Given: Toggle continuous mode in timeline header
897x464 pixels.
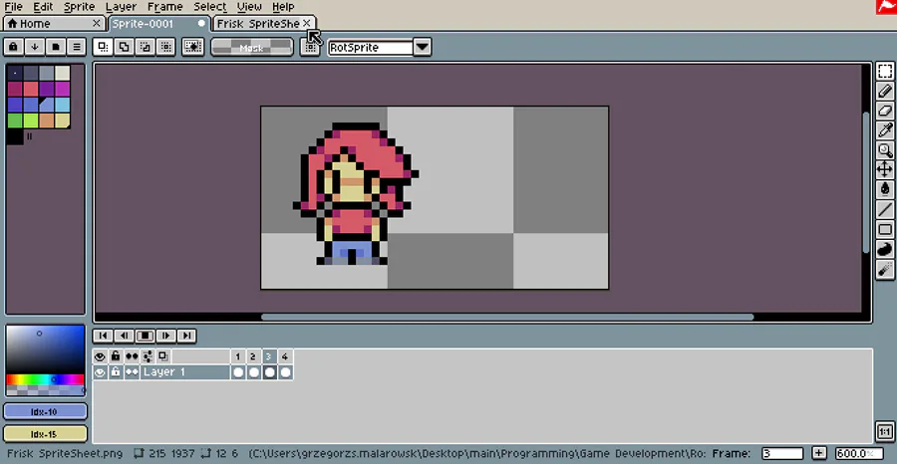Looking at the screenshot, I should pyautogui.click(x=132, y=356).
